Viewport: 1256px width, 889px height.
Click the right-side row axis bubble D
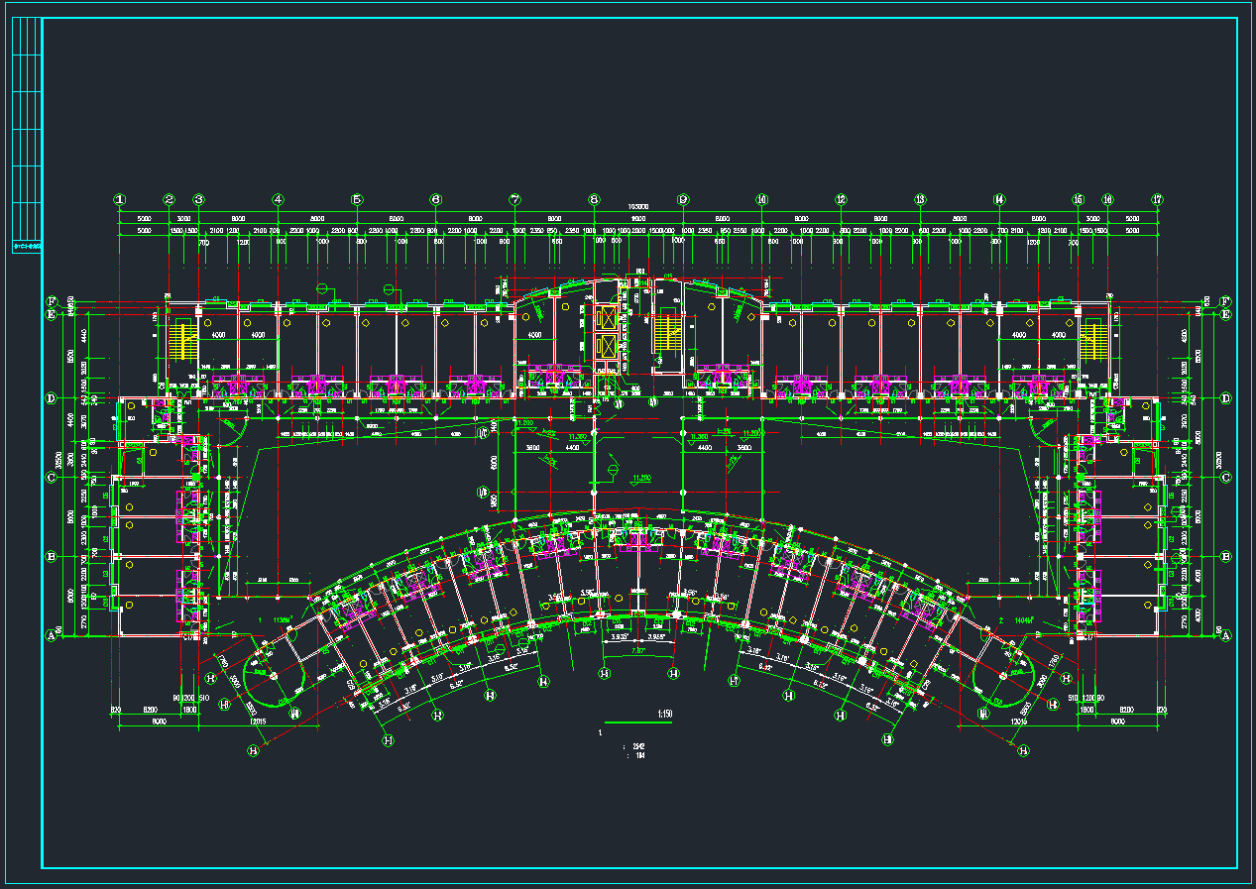point(1226,398)
